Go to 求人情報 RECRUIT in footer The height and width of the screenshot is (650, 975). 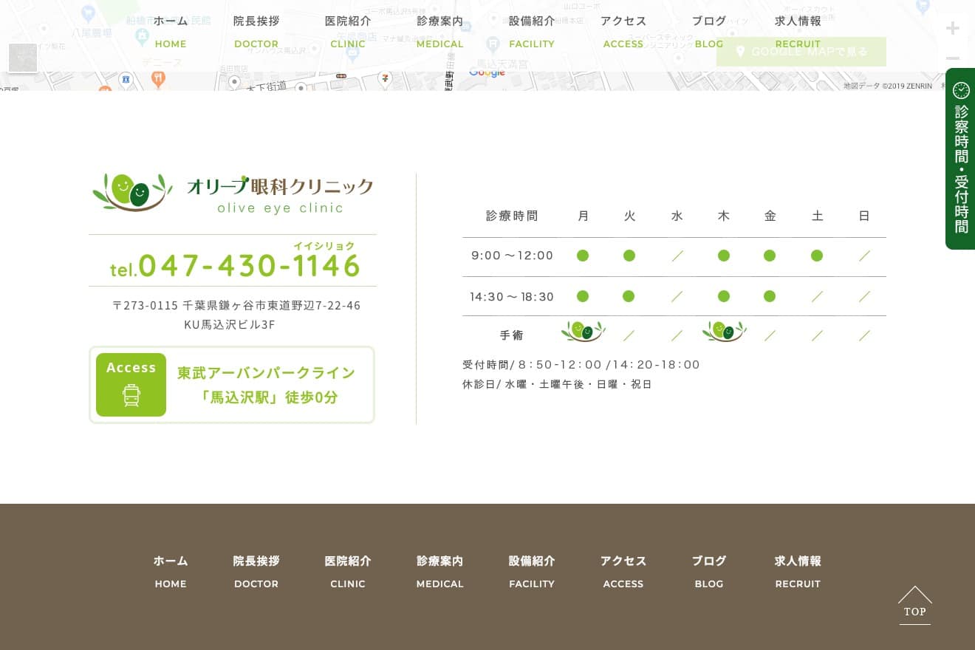798,572
